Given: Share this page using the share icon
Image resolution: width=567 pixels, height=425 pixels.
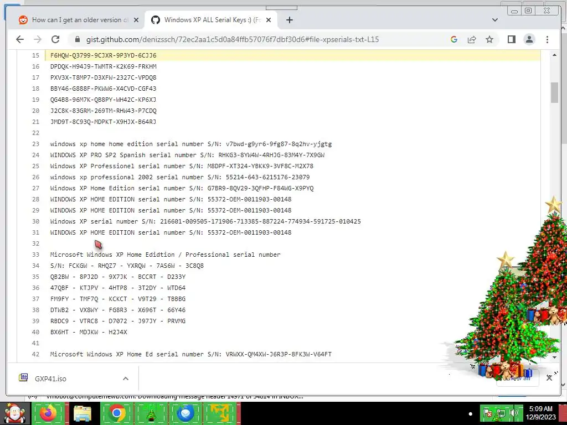Looking at the screenshot, I should (x=472, y=39).
